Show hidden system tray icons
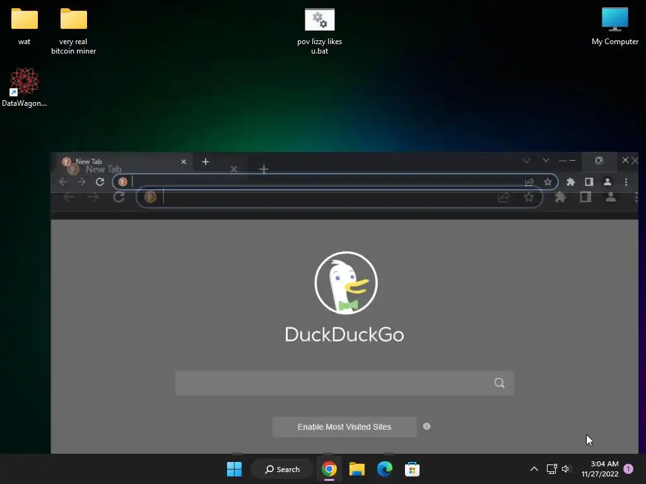The width and height of the screenshot is (646, 484). click(x=534, y=469)
